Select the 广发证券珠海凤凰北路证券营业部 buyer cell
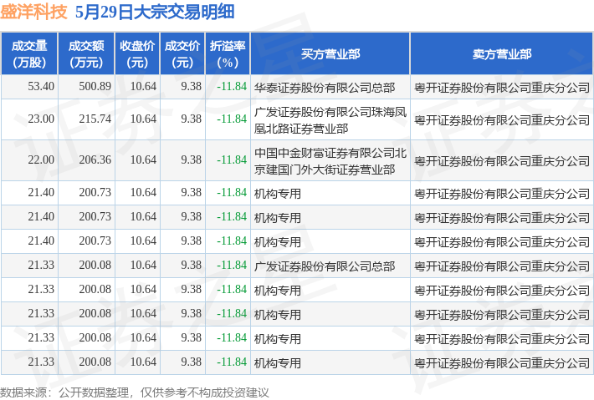 click(330, 119)
